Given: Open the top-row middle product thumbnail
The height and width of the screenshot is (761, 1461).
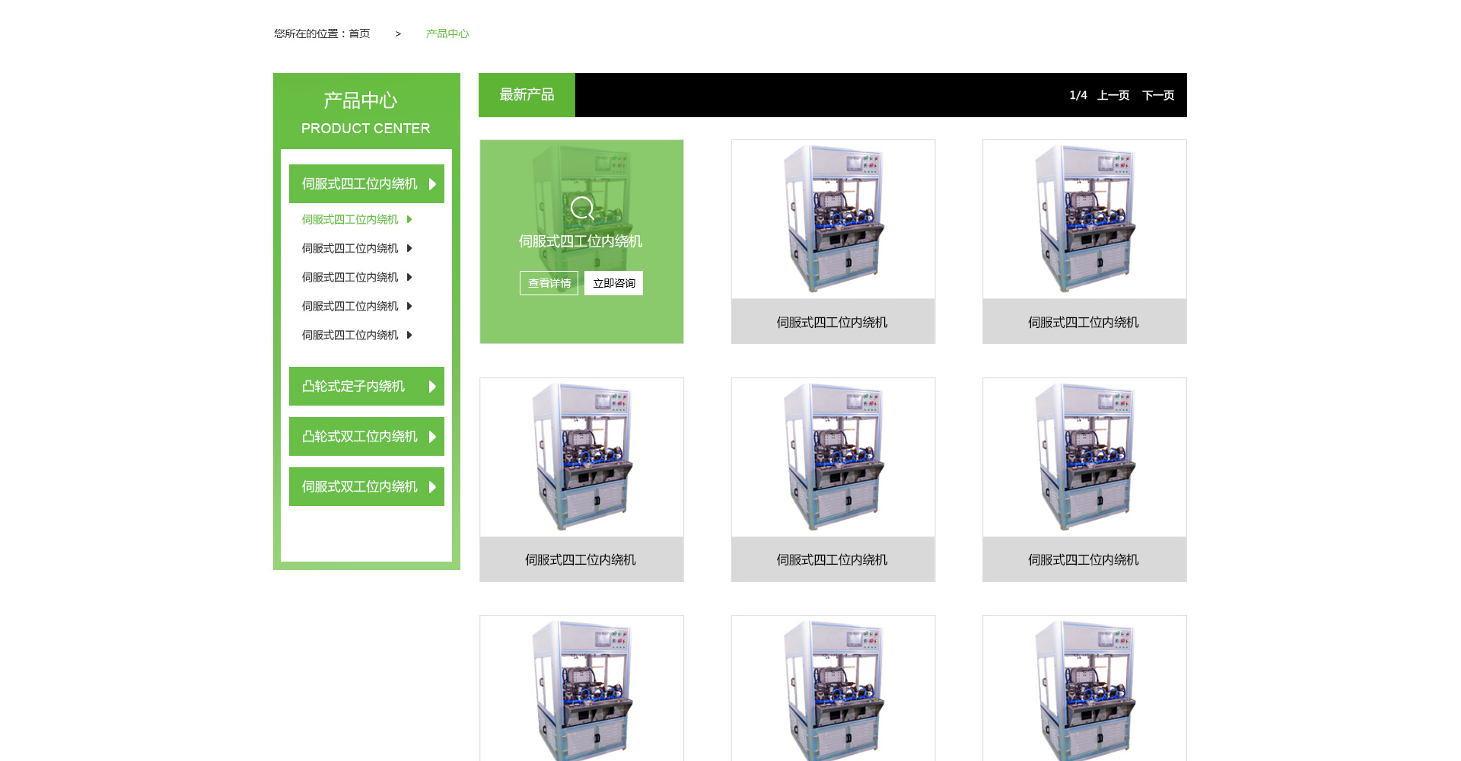Looking at the screenshot, I should (833, 219).
